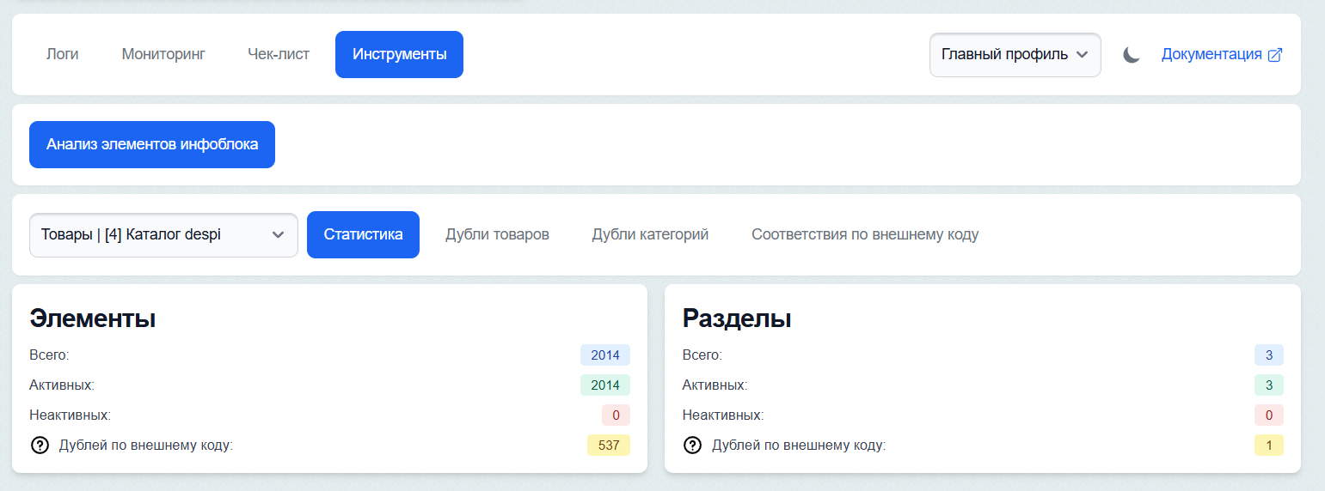1325x491 pixels.
Task: Select the Статистика tab
Action: tap(363, 234)
